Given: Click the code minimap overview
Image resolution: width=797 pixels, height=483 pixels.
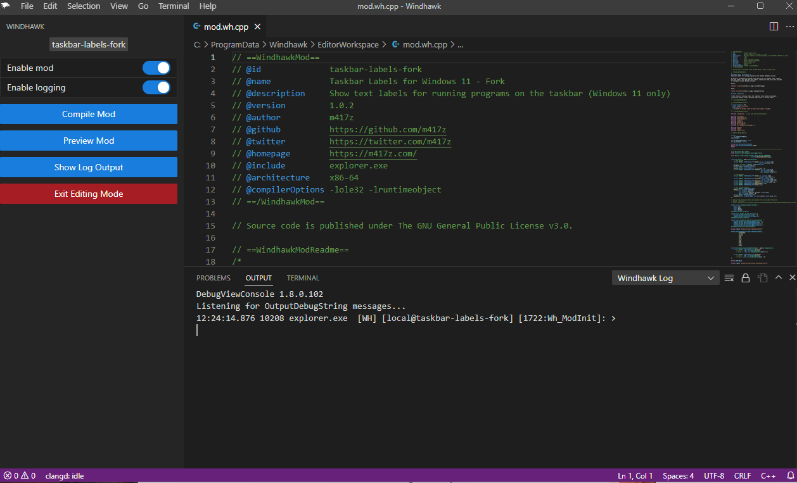Looking at the screenshot, I should pyautogui.click(x=759, y=158).
